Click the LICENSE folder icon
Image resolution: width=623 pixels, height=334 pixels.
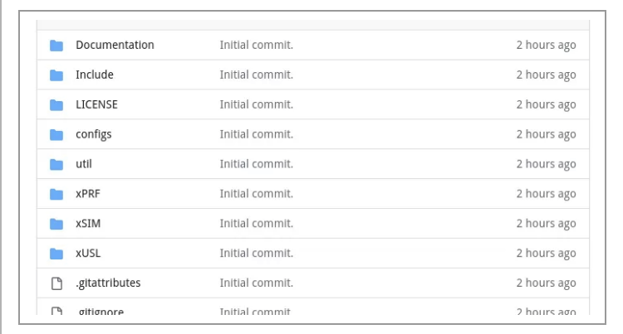[x=56, y=104]
